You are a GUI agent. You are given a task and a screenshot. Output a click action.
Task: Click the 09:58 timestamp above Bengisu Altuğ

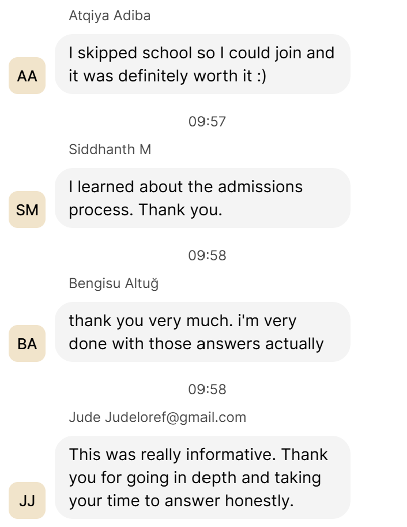pos(207,256)
